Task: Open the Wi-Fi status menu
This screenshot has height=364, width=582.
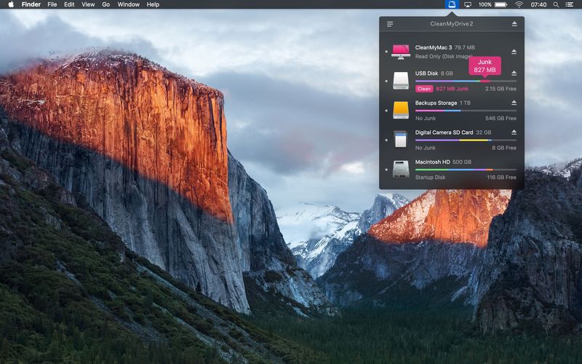Action: tap(519, 4)
